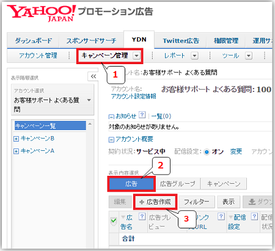Image resolution: width=275 pixels, height=251 pixels.
Task: Click the download icon button
Action: [x=258, y=202]
